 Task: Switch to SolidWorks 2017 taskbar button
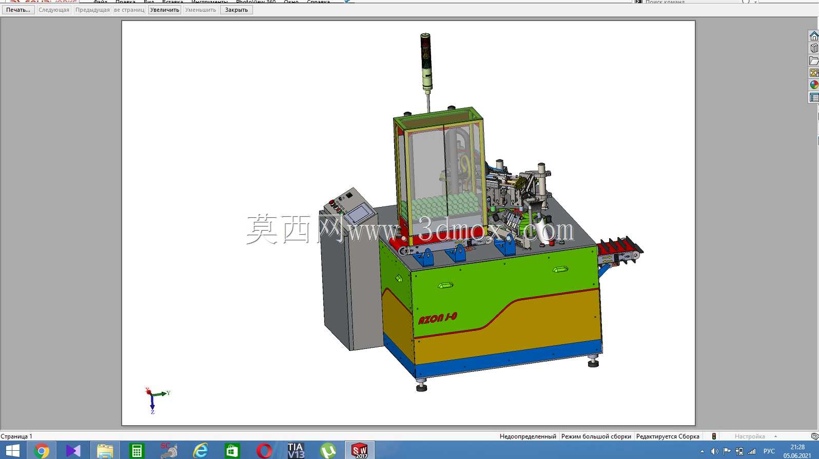tap(360, 451)
